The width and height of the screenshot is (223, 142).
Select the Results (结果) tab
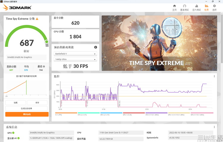[x=207, y=8]
